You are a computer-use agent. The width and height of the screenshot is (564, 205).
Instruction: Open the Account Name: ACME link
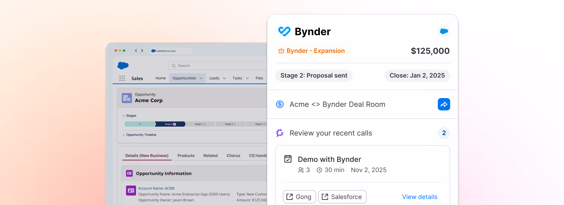pyautogui.click(x=157, y=189)
